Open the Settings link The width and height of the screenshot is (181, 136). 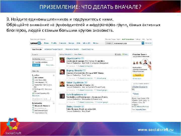138,39
